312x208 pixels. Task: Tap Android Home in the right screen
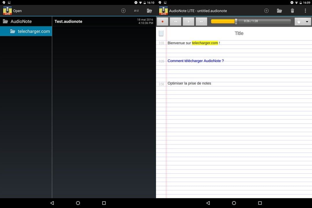click(234, 203)
